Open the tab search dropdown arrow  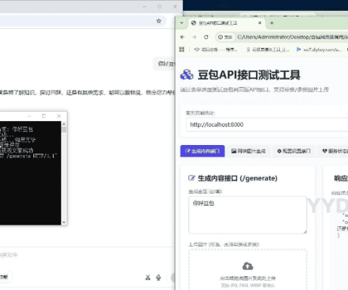(x=181, y=23)
